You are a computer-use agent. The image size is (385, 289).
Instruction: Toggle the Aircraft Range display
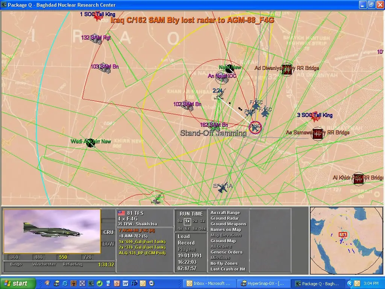pyautogui.click(x=225, y=213)
